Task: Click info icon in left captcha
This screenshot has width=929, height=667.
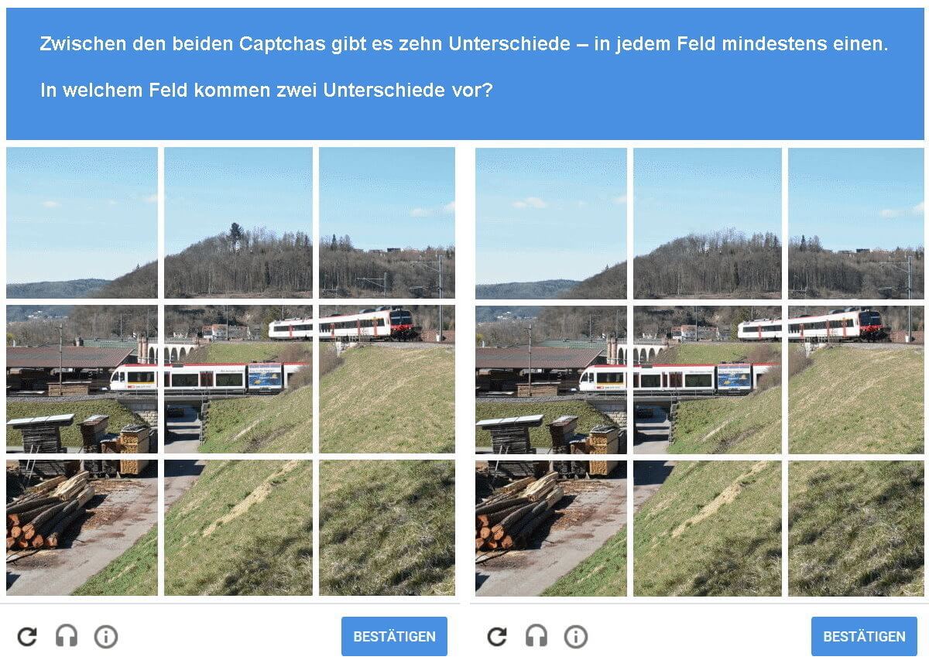Action: [x=106, y=636]
